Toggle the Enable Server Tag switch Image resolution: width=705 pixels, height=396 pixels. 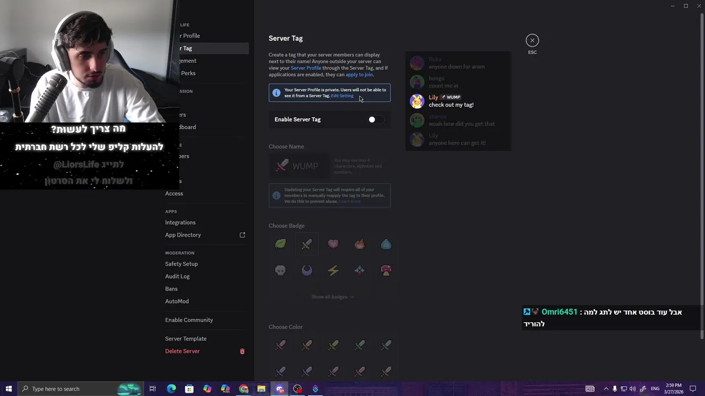(x=376, y=119)
